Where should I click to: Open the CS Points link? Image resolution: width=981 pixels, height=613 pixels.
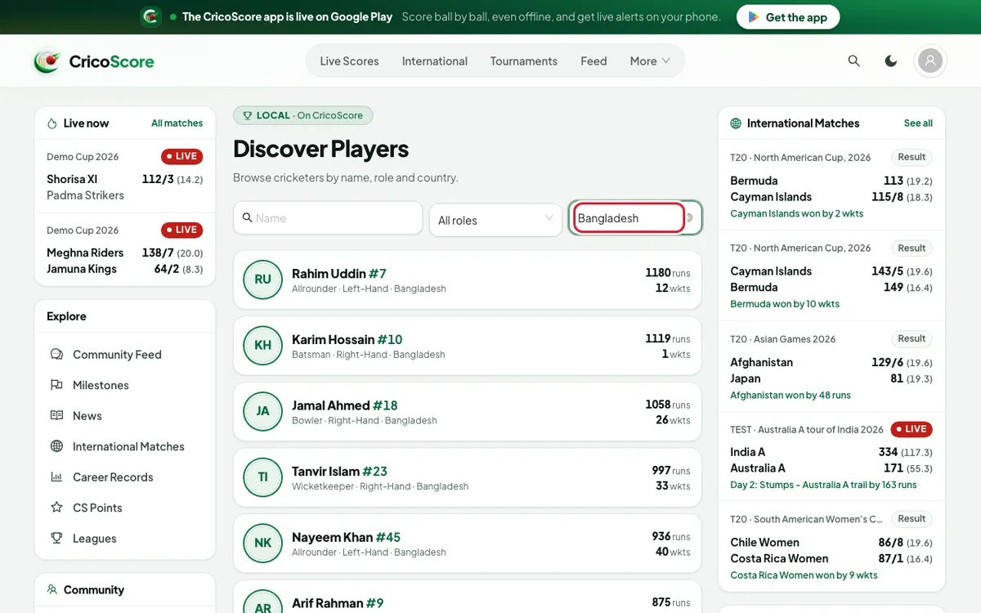(x=97, y=508)
